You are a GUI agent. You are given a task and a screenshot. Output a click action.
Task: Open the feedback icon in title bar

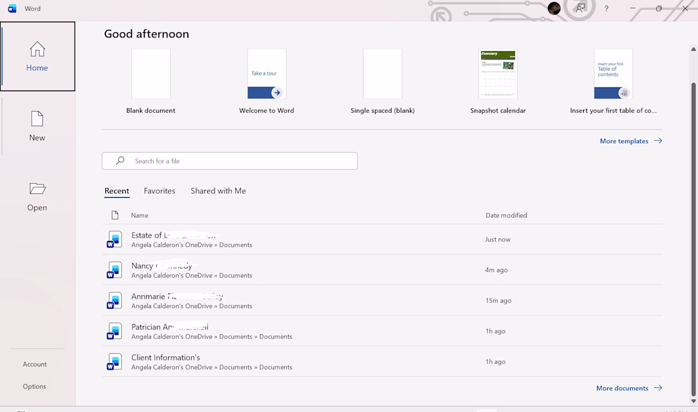pyautogui.click(x=580, y=8)
